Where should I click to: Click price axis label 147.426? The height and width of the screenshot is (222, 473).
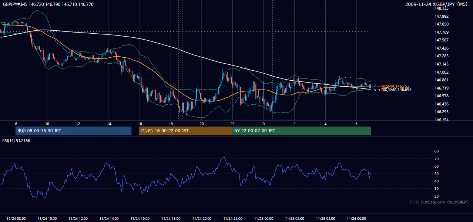[x=442, y=48]
